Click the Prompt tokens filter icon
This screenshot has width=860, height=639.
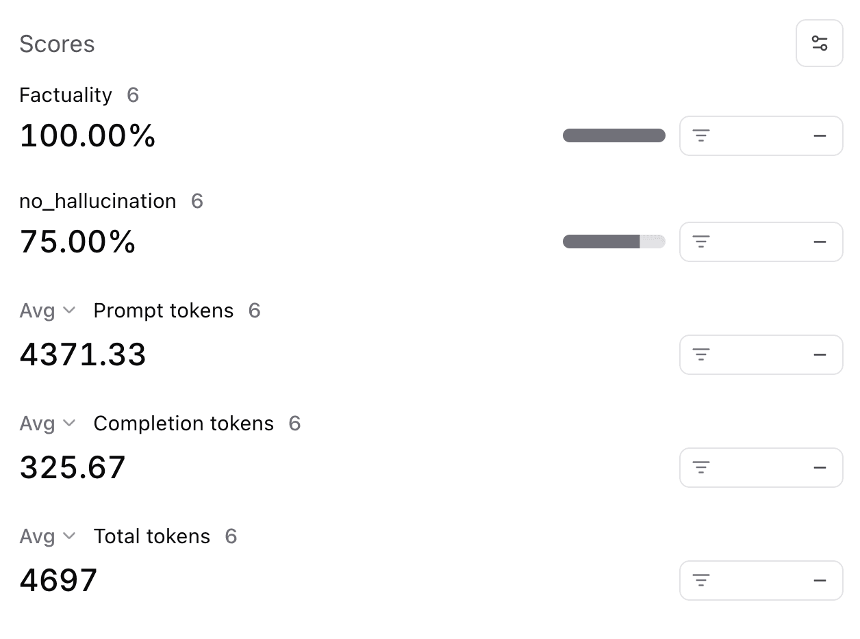700,354
